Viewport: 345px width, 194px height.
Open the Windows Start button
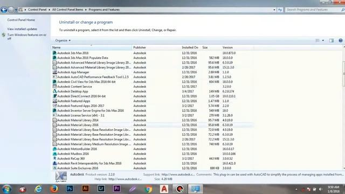point(6,189)
